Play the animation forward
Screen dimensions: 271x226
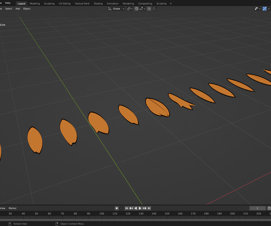[x=140, y=208]
